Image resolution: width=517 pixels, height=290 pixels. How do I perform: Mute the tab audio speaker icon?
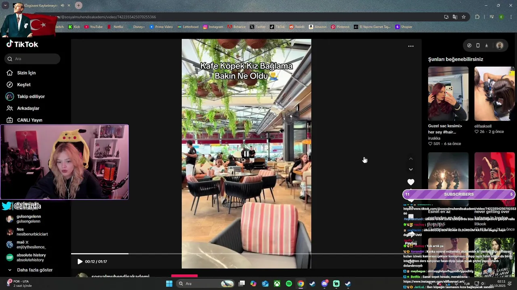click(62, 6)
